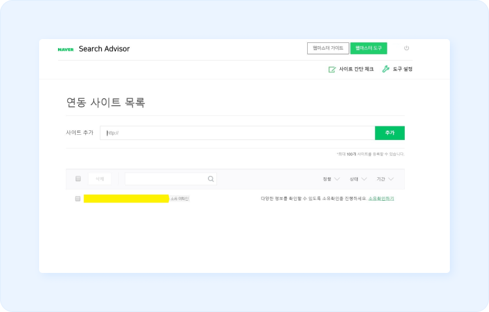
Task: Click the magnifier search icon in list filter
Action: point(211,178)
